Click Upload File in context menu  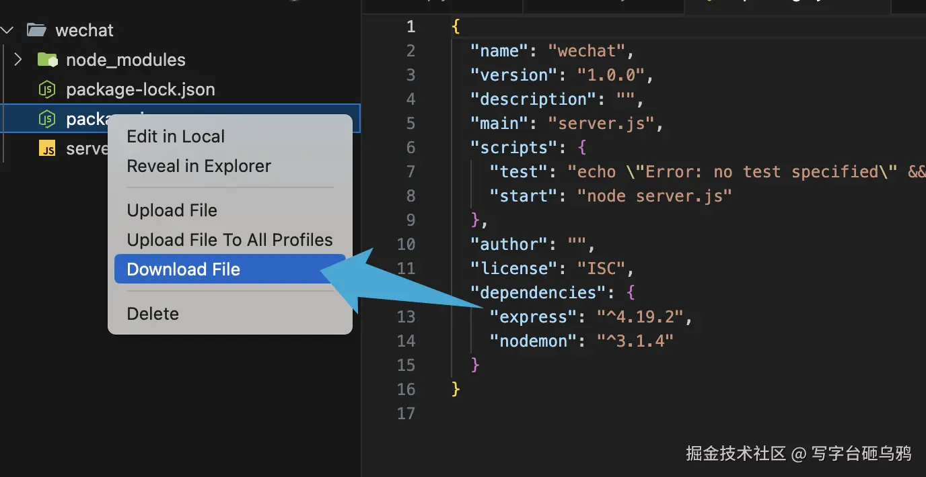[172, 210]
